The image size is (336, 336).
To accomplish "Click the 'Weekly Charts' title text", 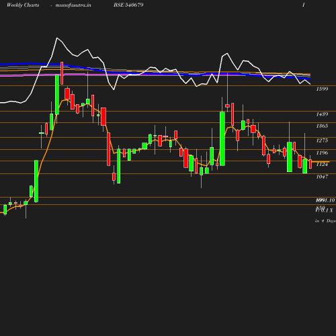I will point(23,5).
